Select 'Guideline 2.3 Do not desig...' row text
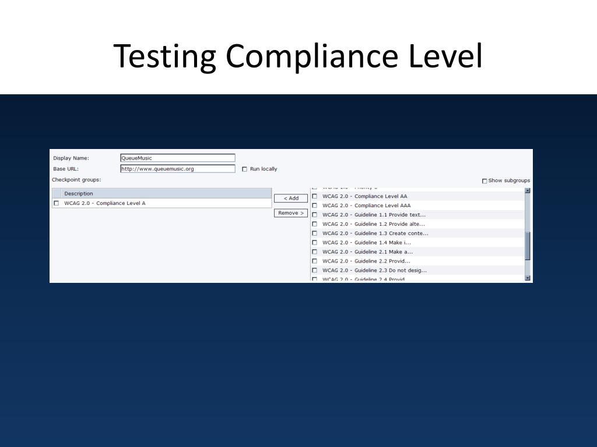Screen dimensions: 597x447 [x=375, y=270]
